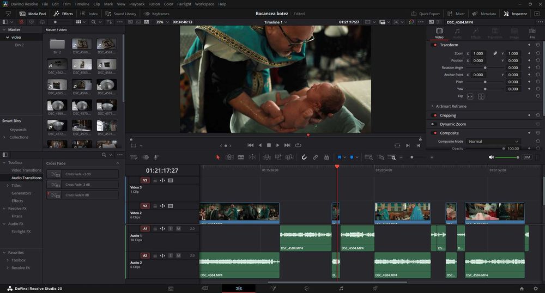Select the Cross Fade 0 dB transition
This screenshot has height=293, width=545.
pos(83,195)
